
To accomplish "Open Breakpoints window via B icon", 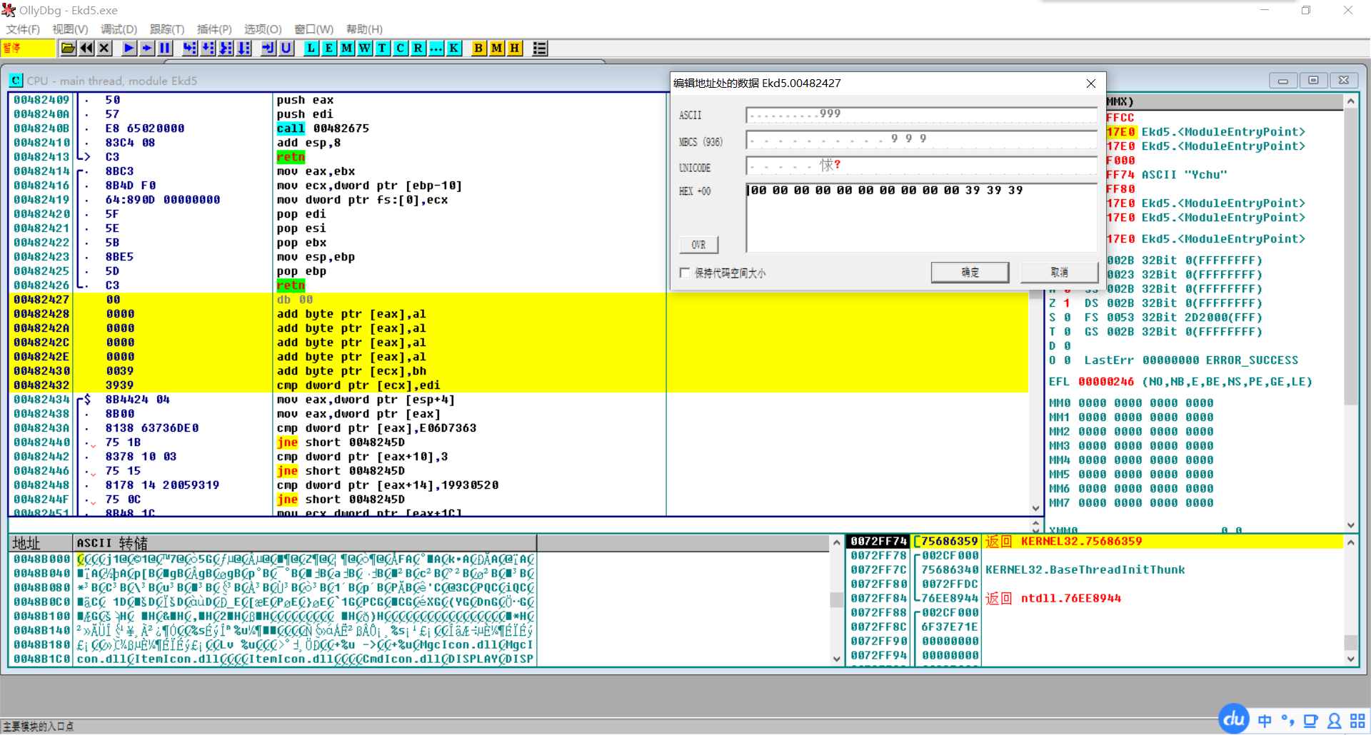I will [x=478, y=48].
